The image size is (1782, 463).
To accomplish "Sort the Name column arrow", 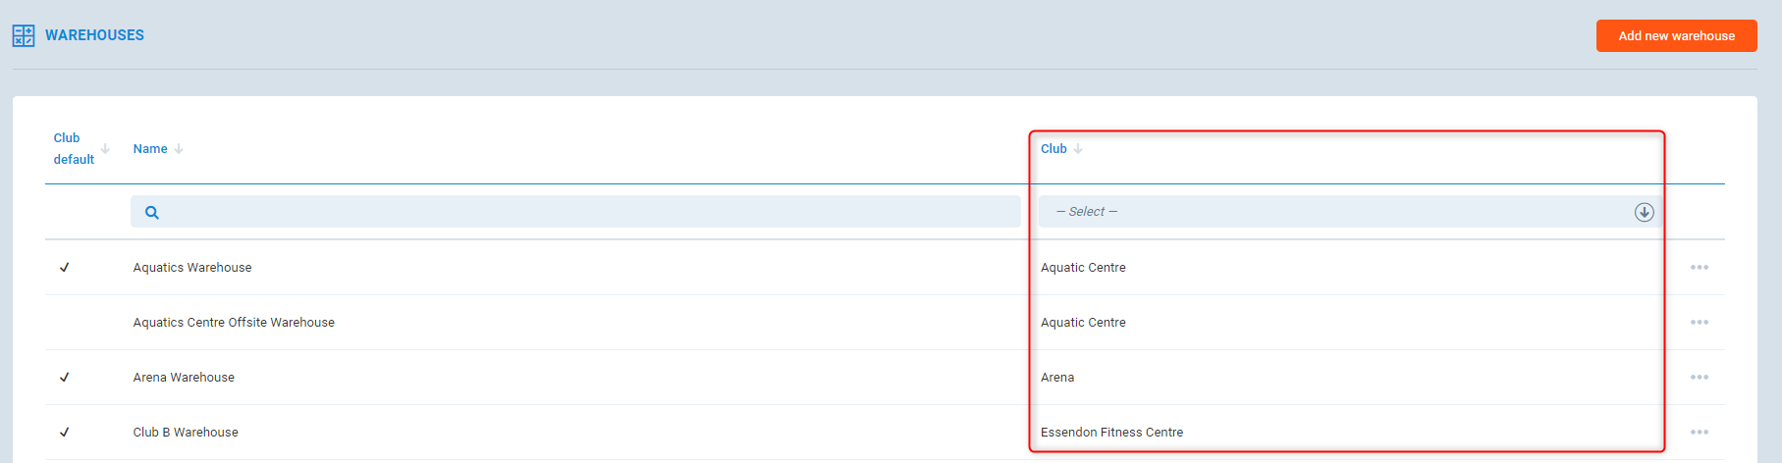I will click(179, 149).
